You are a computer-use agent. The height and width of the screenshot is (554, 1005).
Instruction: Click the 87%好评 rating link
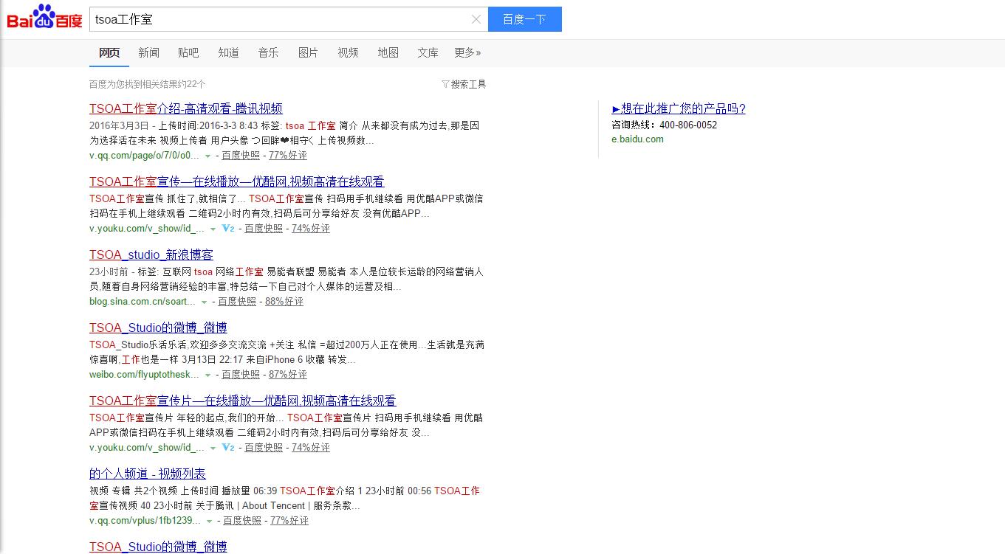[x=288, y=375]
